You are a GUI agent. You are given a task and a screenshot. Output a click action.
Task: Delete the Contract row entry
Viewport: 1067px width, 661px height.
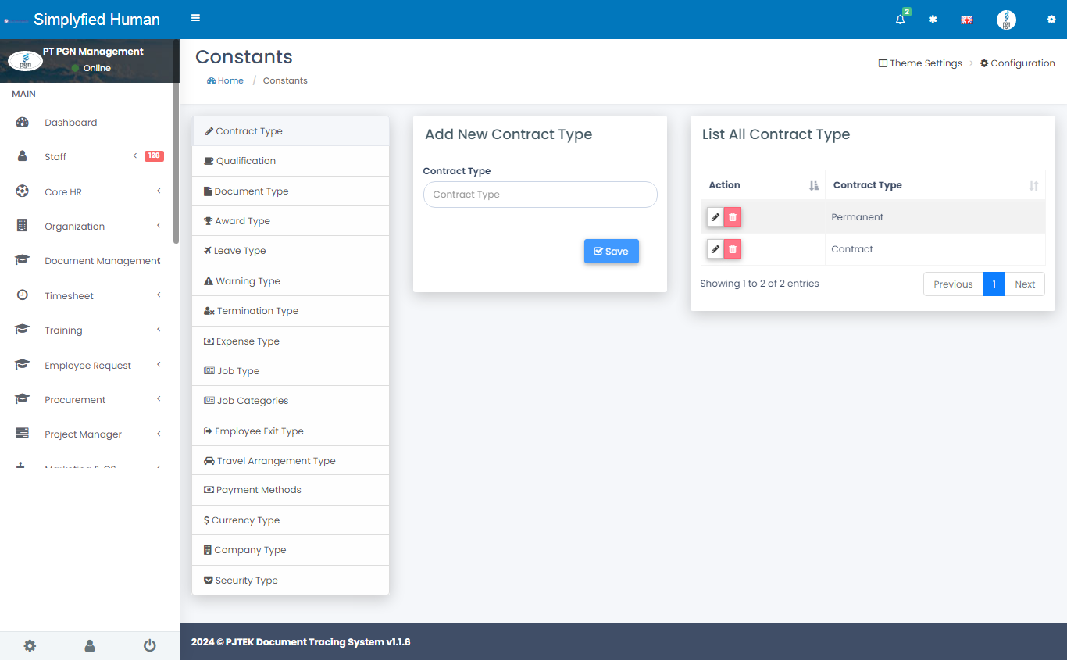click(x=733, y=249)
